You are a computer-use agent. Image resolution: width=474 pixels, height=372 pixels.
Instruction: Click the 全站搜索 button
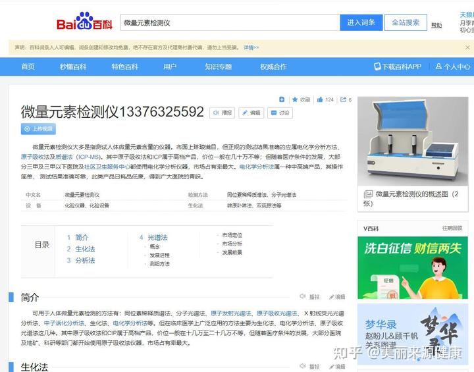tap(406, 22)
